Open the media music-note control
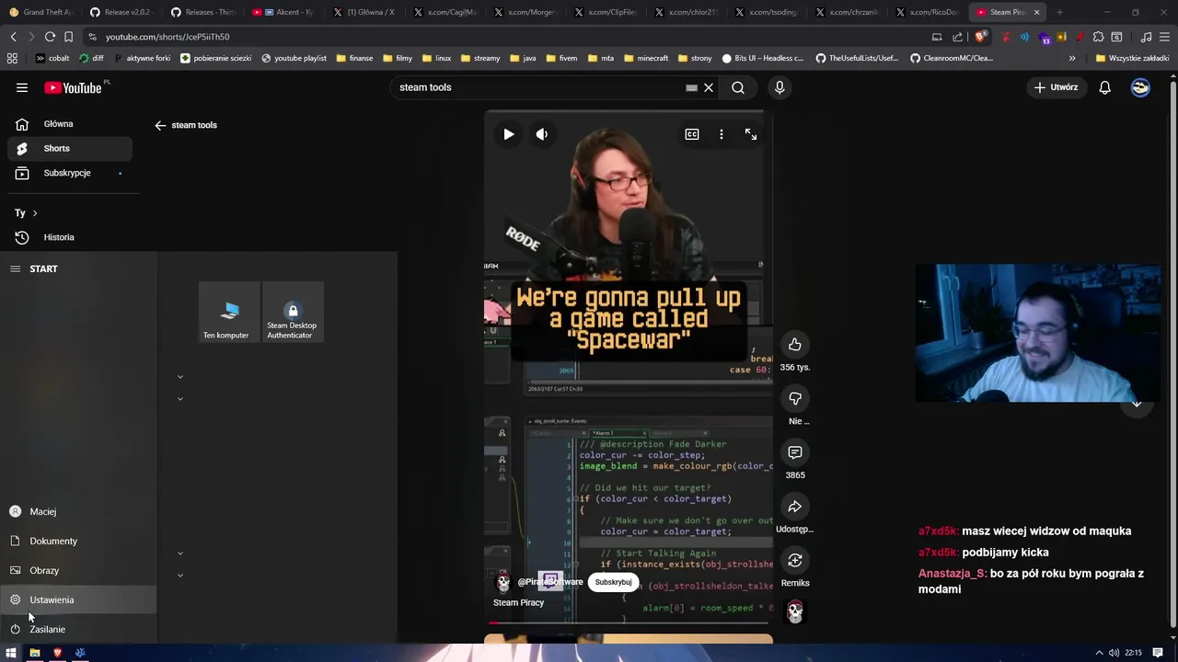1178x662 pixels. point(1146,37)
